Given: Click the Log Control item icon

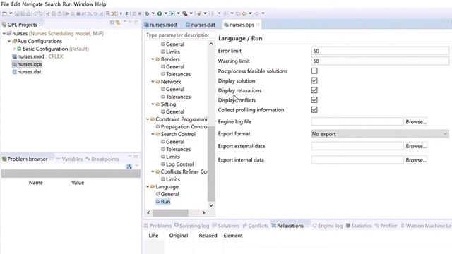Looking at the screenshot, I should (163, 164).
